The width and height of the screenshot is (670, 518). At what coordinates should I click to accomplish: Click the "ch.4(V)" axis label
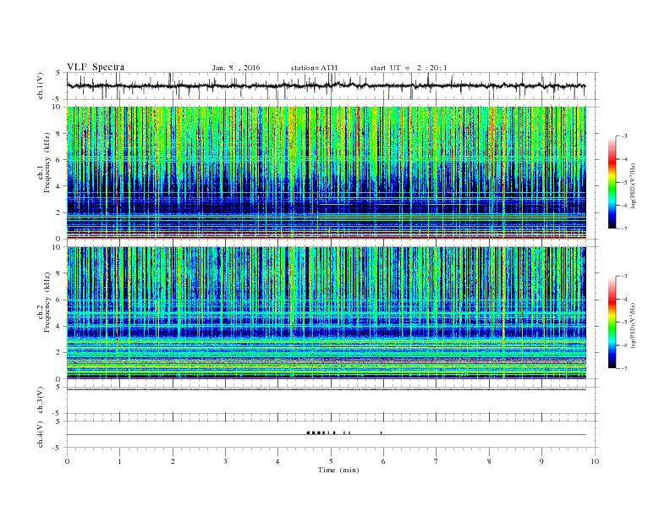point(41,434)
